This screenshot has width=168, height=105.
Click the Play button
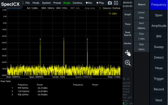(100, 3)
